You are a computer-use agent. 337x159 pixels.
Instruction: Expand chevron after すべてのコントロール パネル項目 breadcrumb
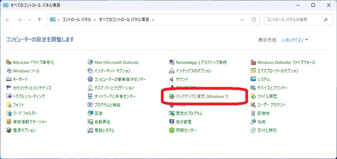[x=153, y=20]
